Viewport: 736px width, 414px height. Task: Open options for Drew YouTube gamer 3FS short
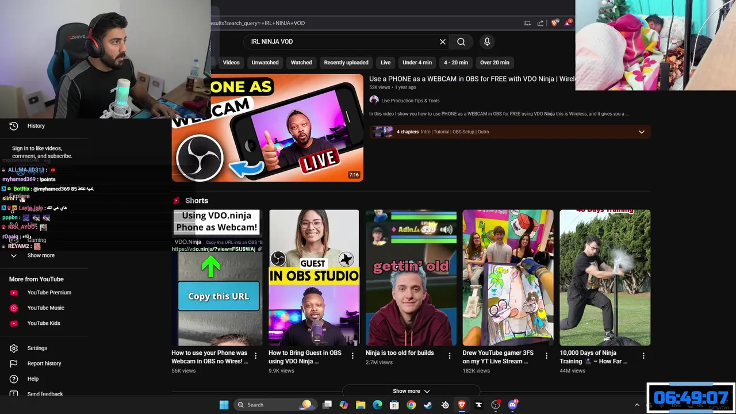[x=547, y=356]
